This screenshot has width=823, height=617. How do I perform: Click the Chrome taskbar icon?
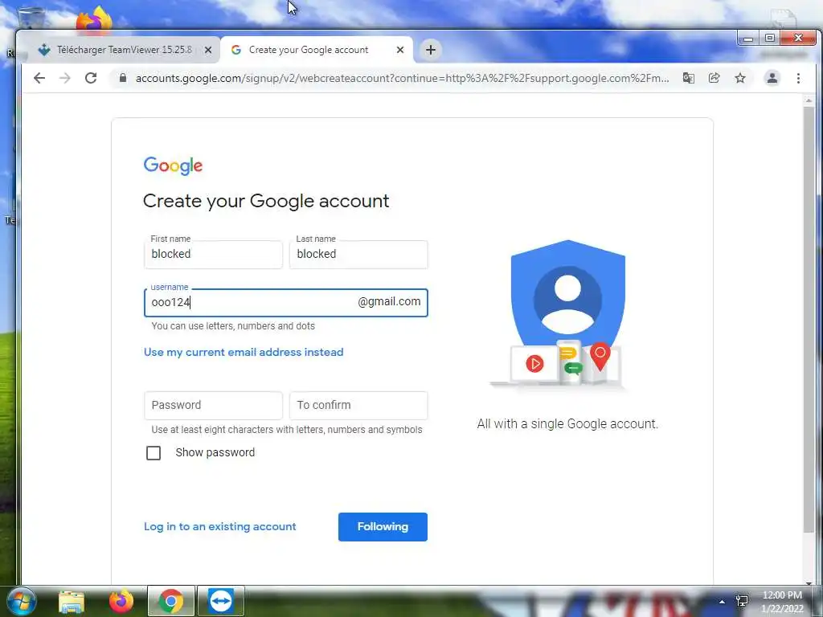170,601
